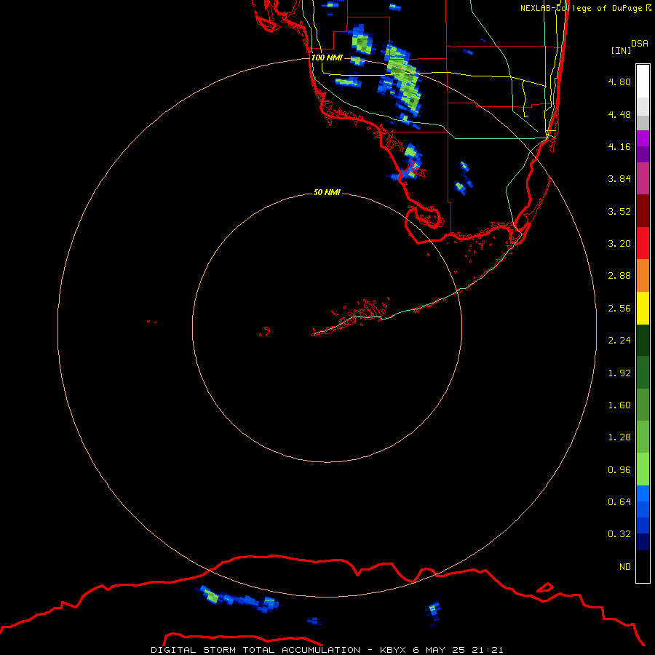Screen dimensions: 655x655
Task: Click the ND legend label
Action: pos(625,566)
